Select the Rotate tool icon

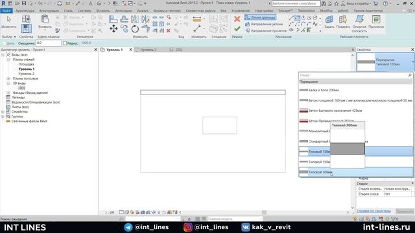click(x=135, y=28)
